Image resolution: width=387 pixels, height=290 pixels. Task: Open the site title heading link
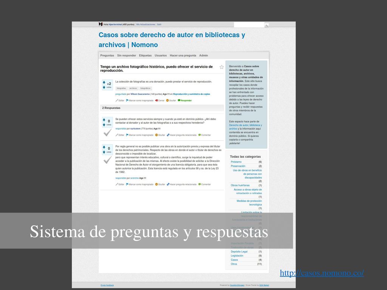[x=172, y=40]
